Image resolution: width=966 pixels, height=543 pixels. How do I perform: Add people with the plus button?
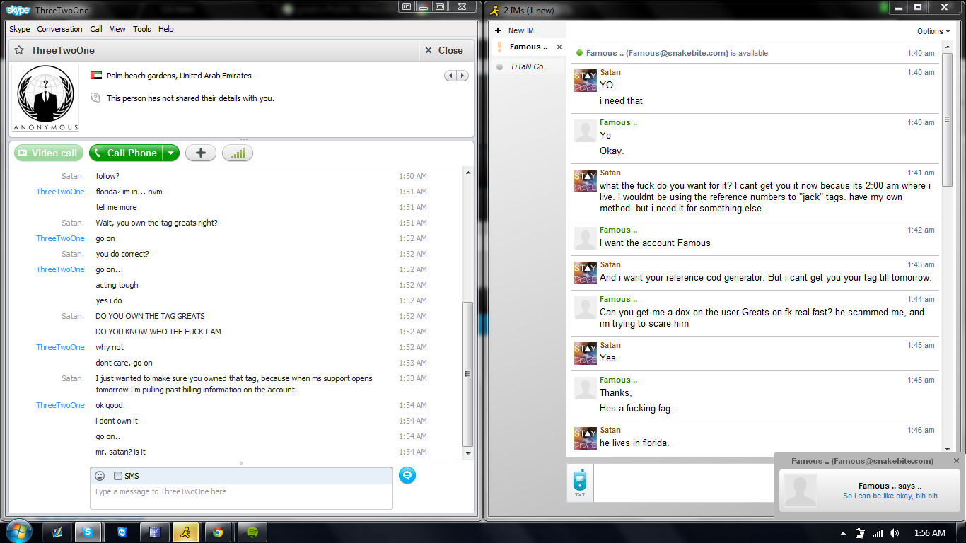tap(201, 153)
